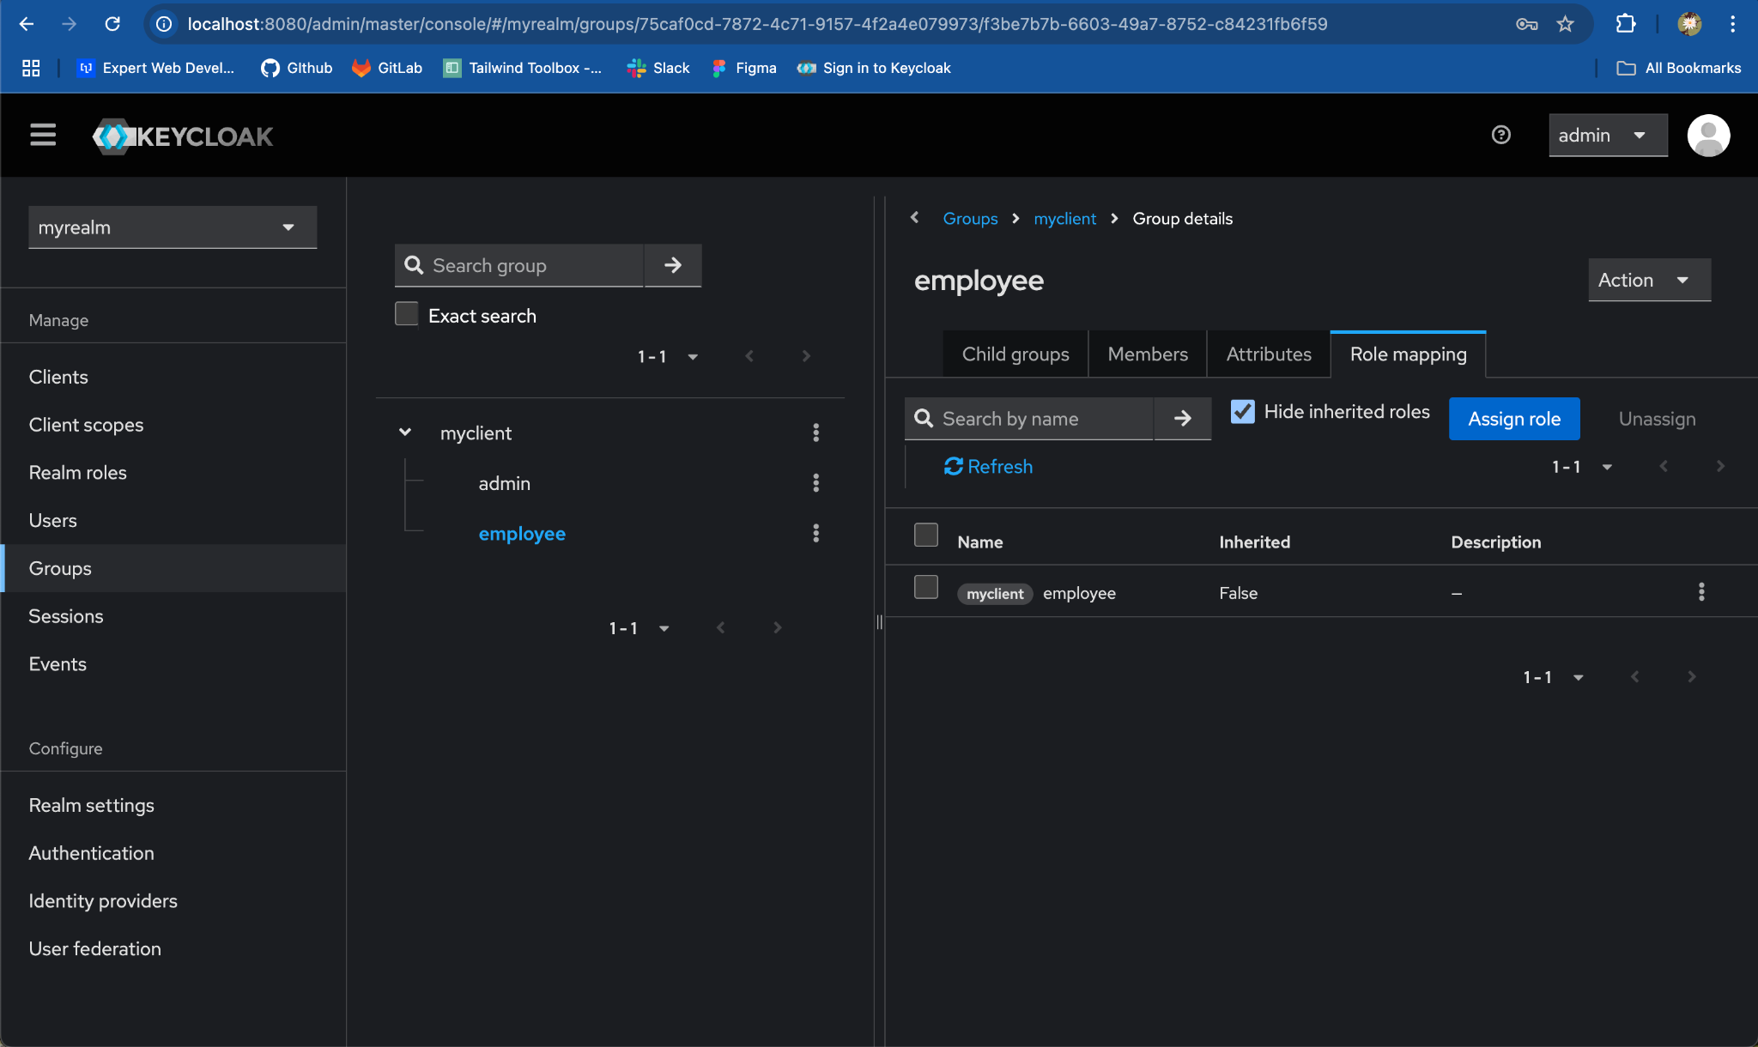Open the myrealm realm selector dropdown
This screenshot has height=1047, width=1758.
pyautogui.click(x=173, y=227)
